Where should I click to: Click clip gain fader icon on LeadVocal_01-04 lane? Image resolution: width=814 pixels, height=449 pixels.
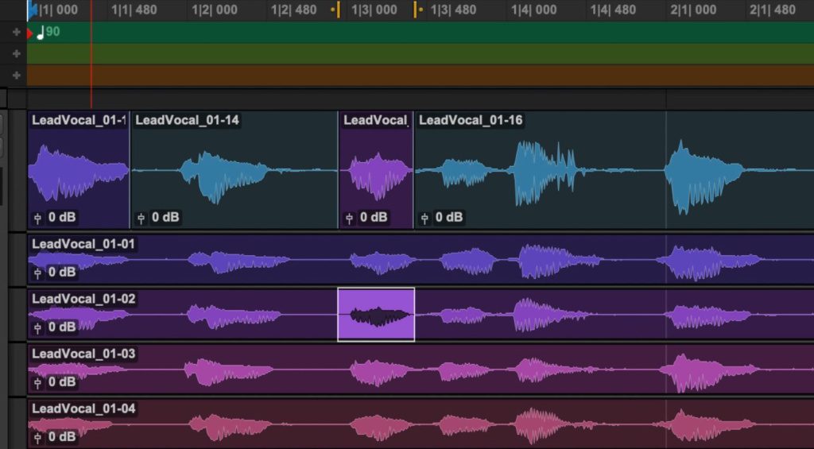(x=37, y=438)
